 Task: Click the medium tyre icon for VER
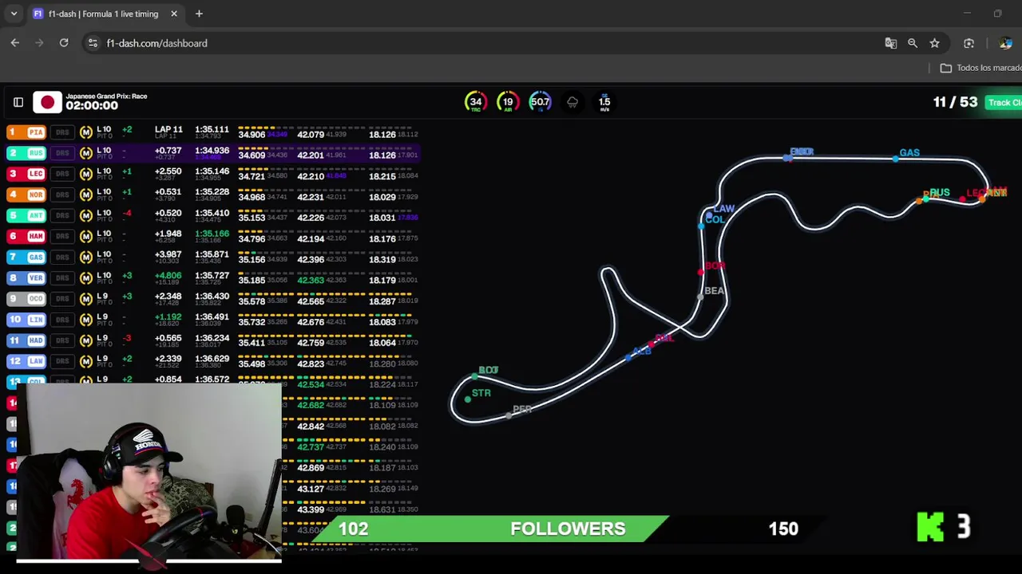(x=86, y=277)
